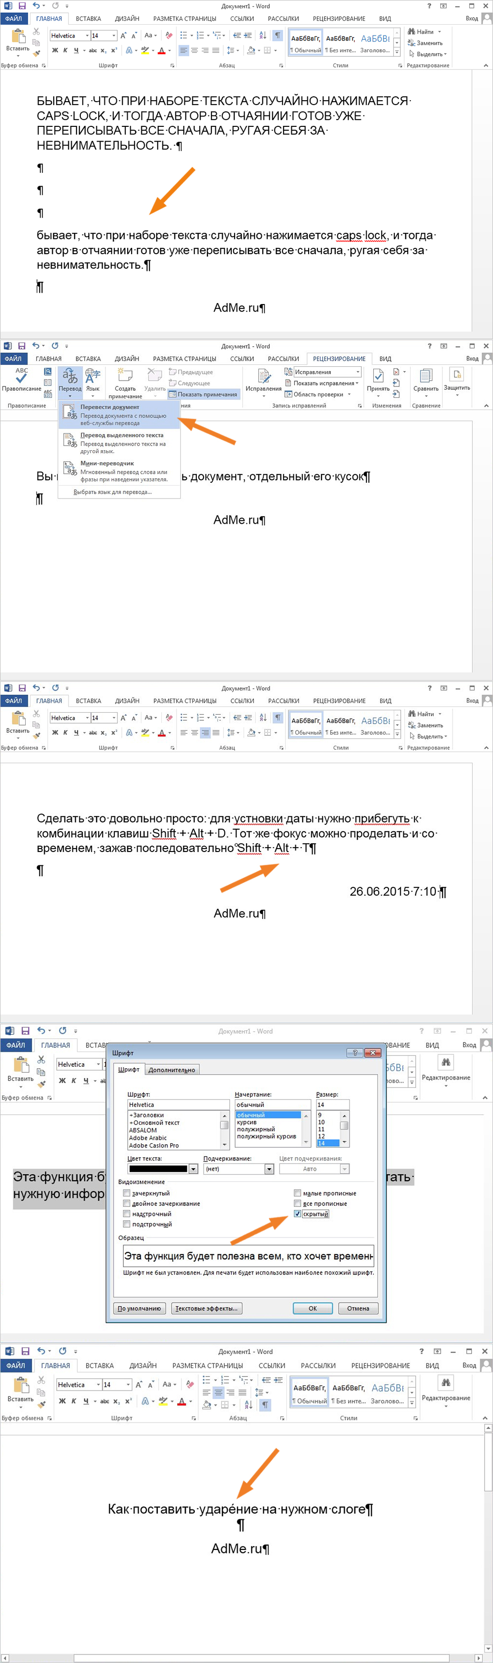The image size is (493, 1663).
Task: Open the Подчеркивание dropdown in Font dialog
Action: [x=269, y=1169]
